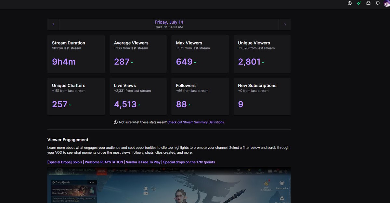Click '+371 from last stream' subtitle
This screenshot has width=390, height=203.
coord(193,48)
